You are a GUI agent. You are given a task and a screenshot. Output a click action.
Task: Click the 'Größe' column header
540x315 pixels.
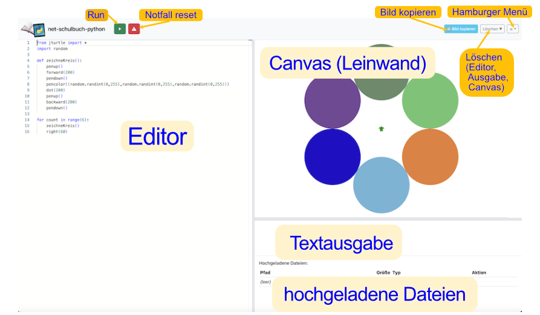point(383,273)
